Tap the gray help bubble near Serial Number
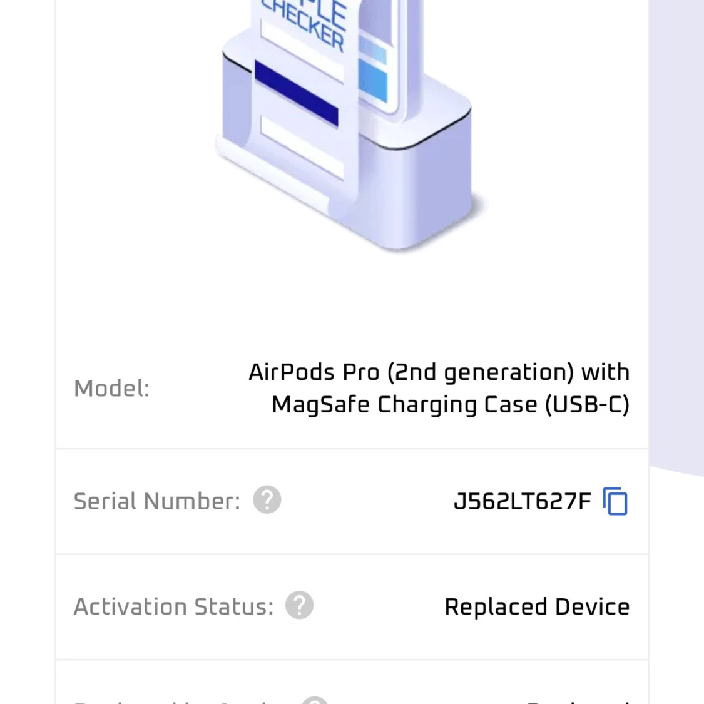The height and width of the screenshot is (704, 704). tap(267, 500)
